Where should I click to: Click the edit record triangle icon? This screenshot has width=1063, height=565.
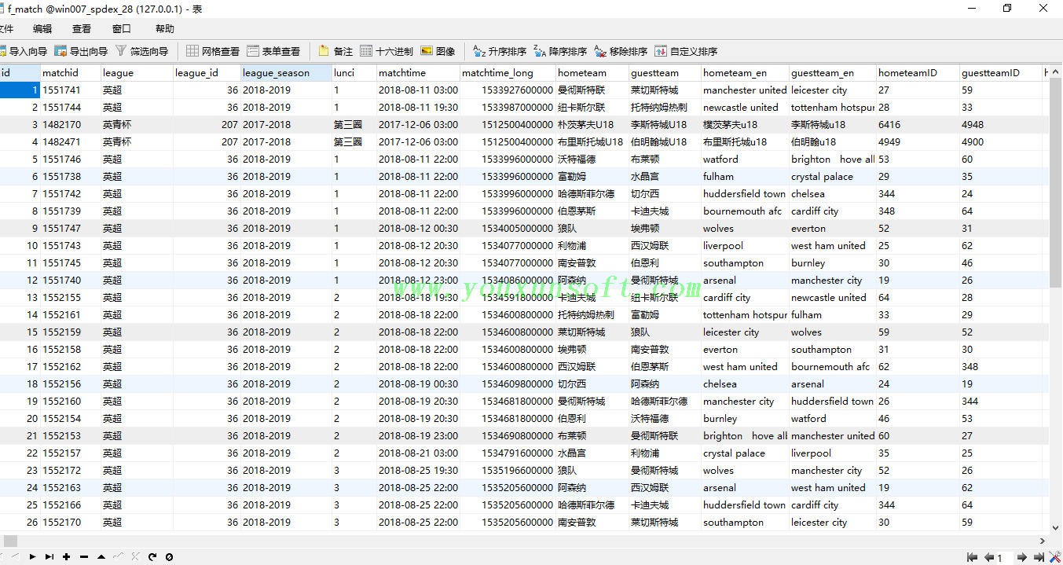(101, 556)
